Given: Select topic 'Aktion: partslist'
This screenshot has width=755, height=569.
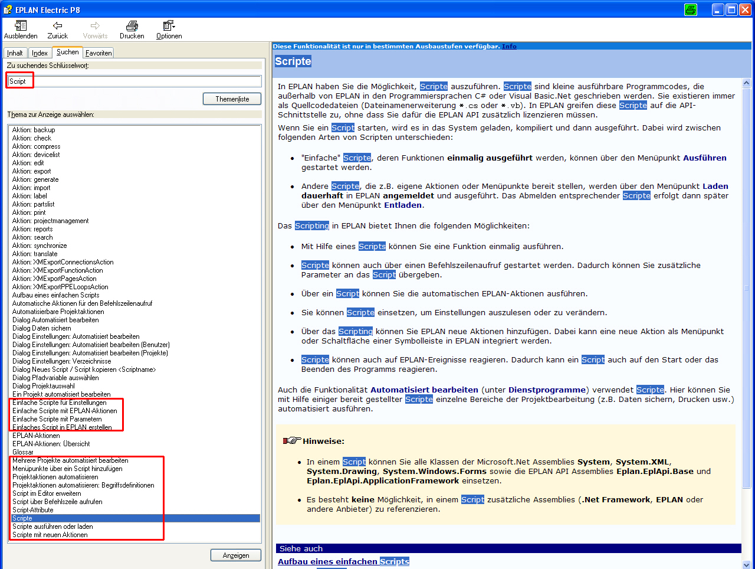Looking at the screenshot, I should tap(33, 204).
